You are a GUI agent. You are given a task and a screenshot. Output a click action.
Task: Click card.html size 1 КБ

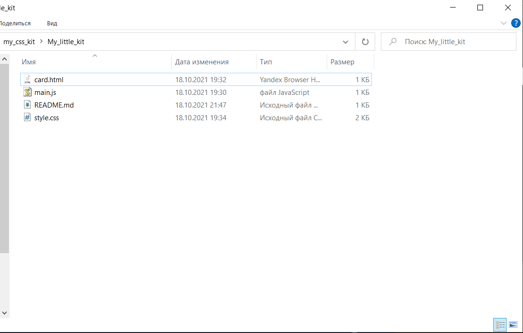point(362,80)
